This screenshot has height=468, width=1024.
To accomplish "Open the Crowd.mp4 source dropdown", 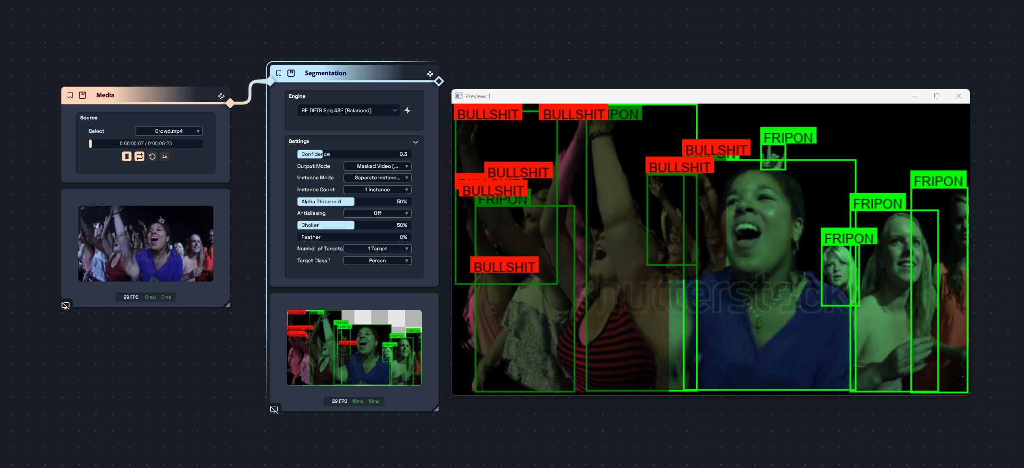I will (168, 130).
